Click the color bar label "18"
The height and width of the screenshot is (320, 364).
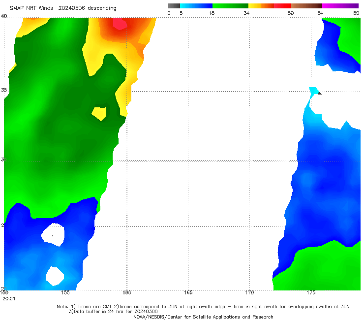coord(212,13)
